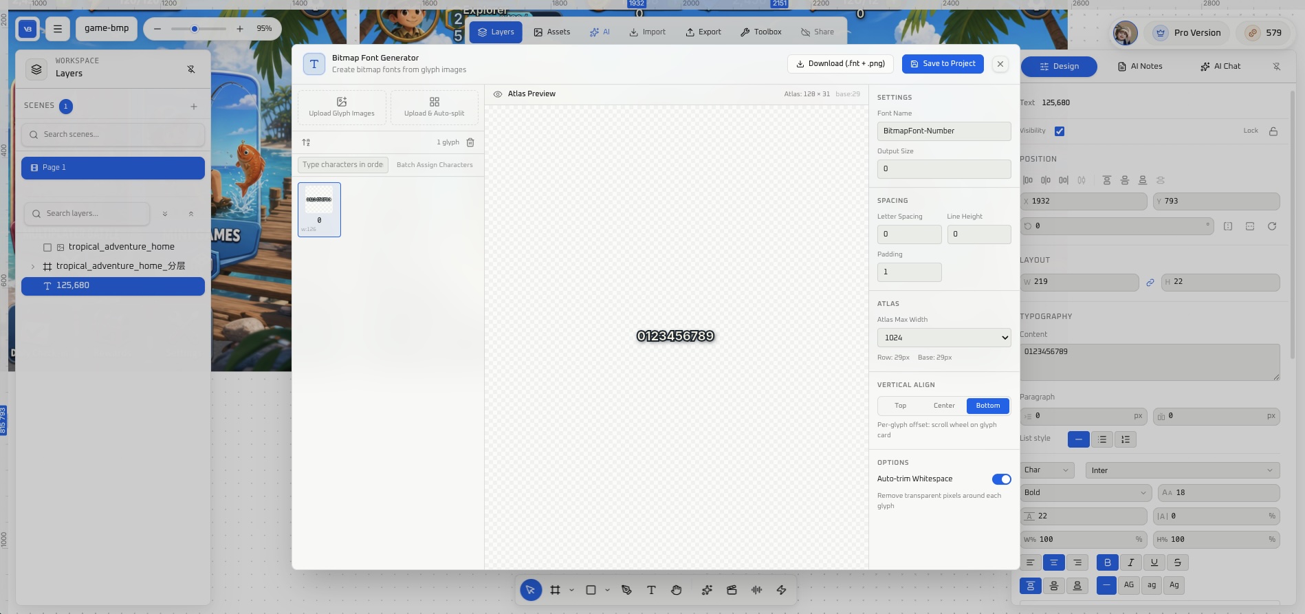Click the lightning bolt tool icon
Image resolution: width=1305 pixels, height=614 pixels.
(x=781, y=590)
